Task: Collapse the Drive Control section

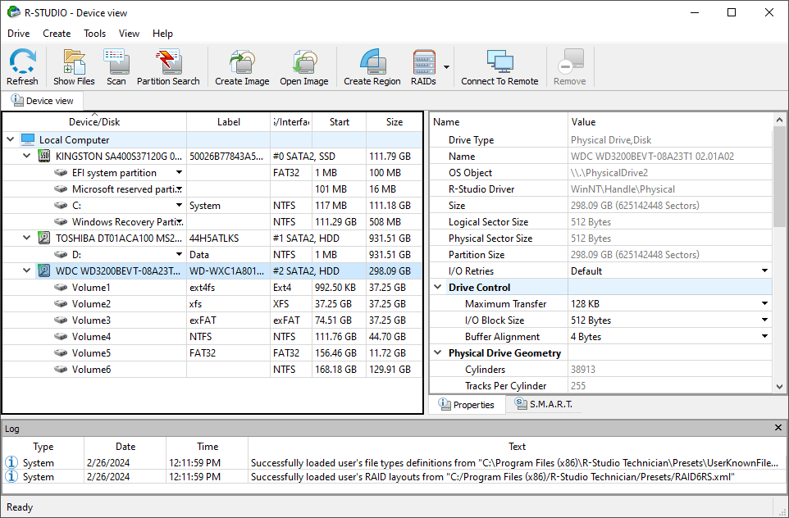Action: tap(438, 287)
